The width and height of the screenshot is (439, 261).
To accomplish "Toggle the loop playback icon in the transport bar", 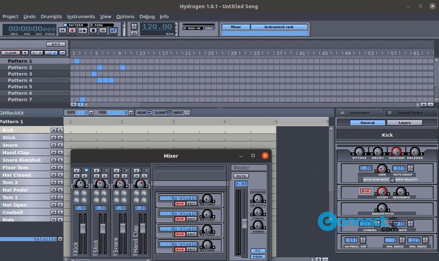I will pyautogui.click(x=114, y=30).
